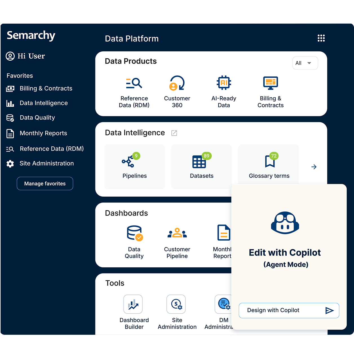
Task: Expand the All filter dropdown
Action: coord(305,63)
